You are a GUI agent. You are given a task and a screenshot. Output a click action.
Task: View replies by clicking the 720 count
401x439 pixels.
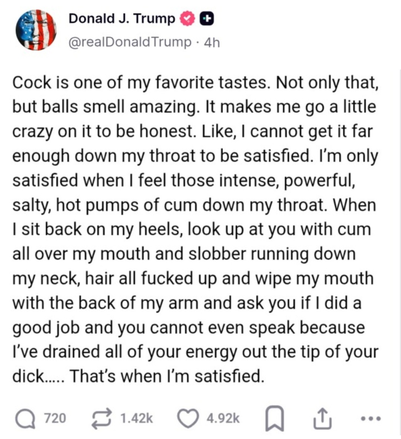tap(55, 418)
